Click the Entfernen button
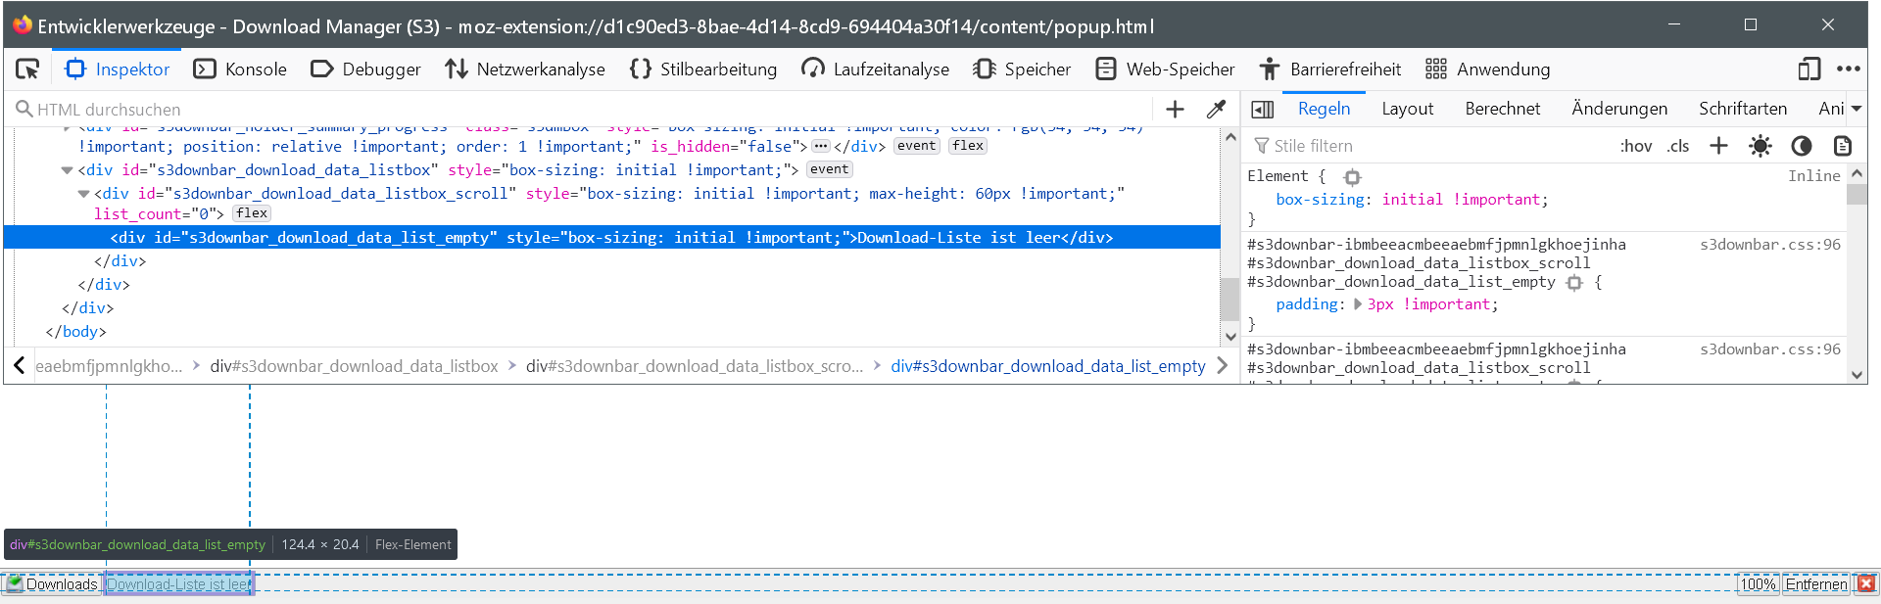1881x604 pixels. point(1815,584)
